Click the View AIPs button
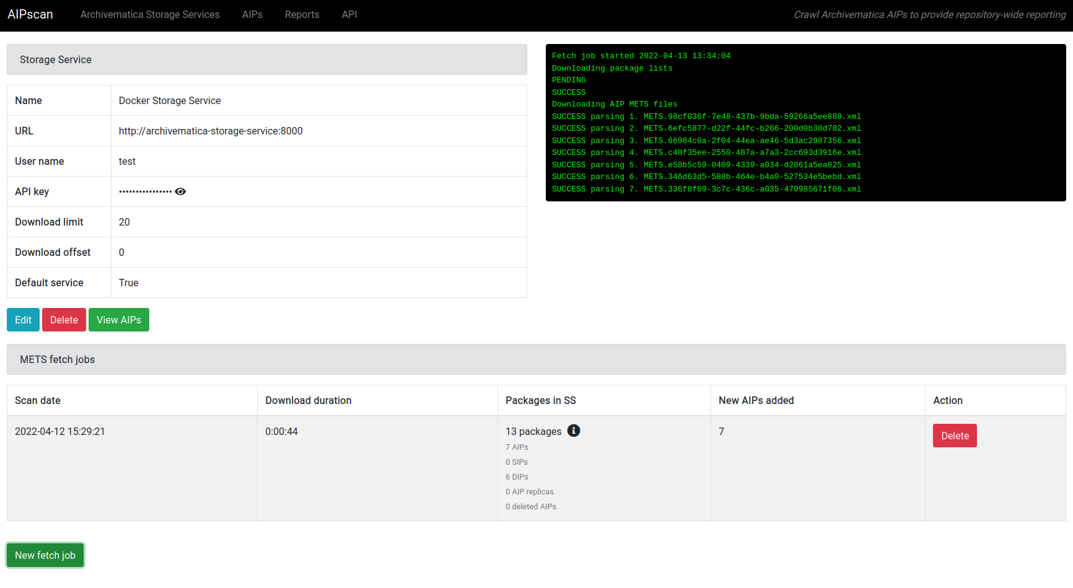This screenshot has width=1073, height=588. click(119, 320)
